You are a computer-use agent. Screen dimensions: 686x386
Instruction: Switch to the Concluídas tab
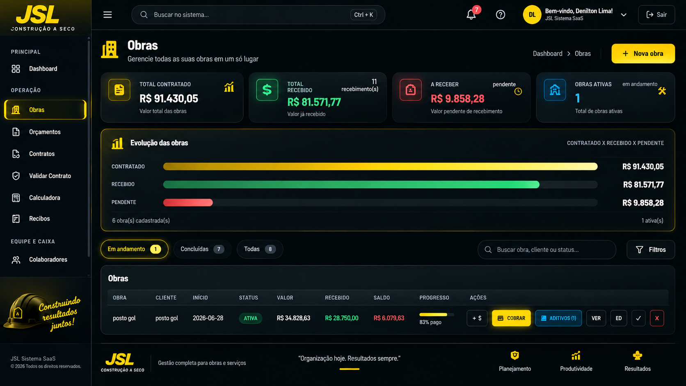[x=202, y=249]
